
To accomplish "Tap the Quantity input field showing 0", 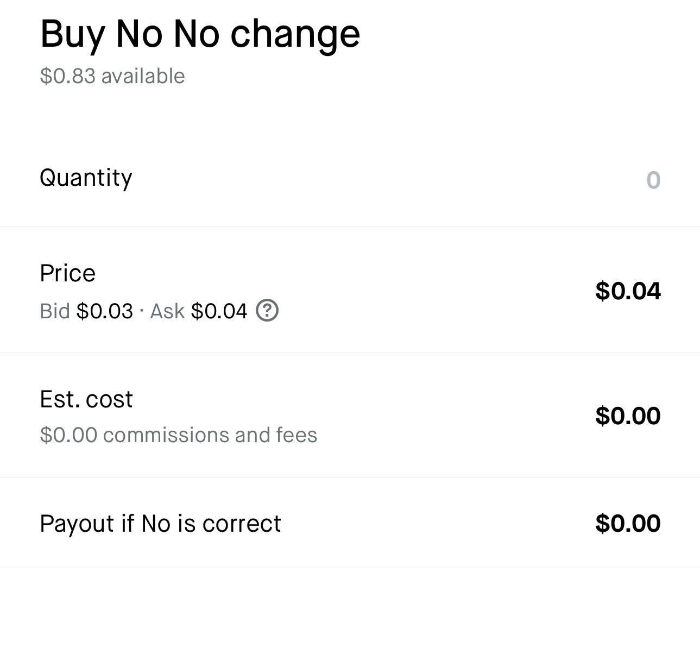I will [x=653, y=180].
